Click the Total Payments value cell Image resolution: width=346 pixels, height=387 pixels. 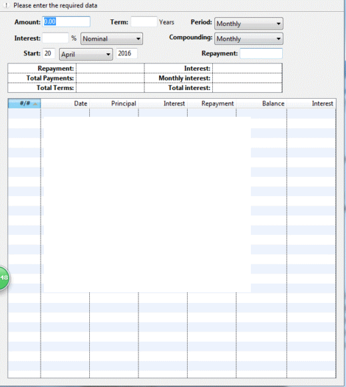110,78
